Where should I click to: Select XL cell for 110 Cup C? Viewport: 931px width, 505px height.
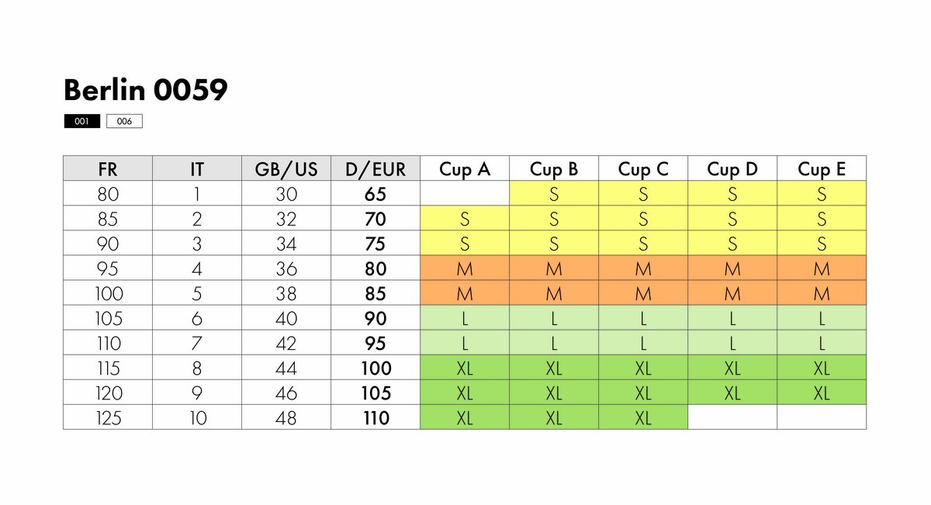tap(643, 417)
